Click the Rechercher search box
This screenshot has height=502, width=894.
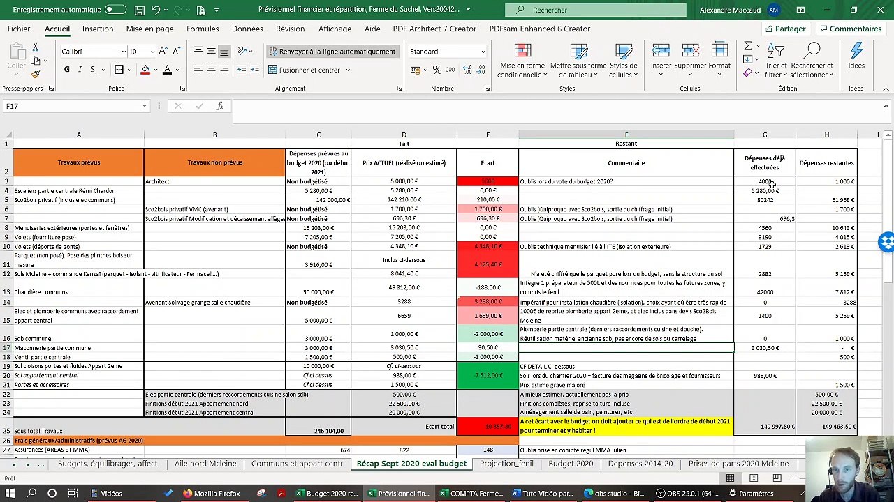click(595, 10)
